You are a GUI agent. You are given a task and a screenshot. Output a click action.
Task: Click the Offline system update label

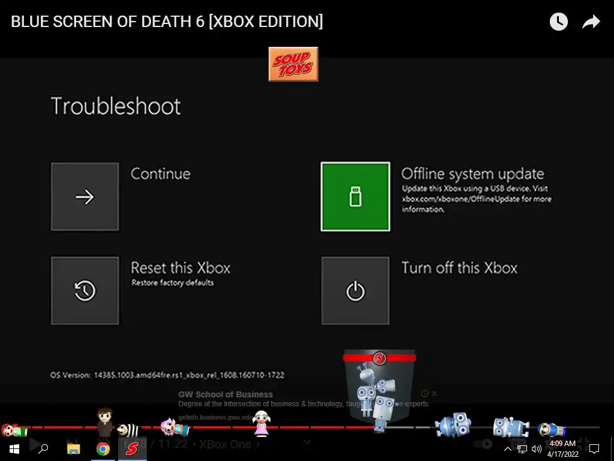pos(472,173)
